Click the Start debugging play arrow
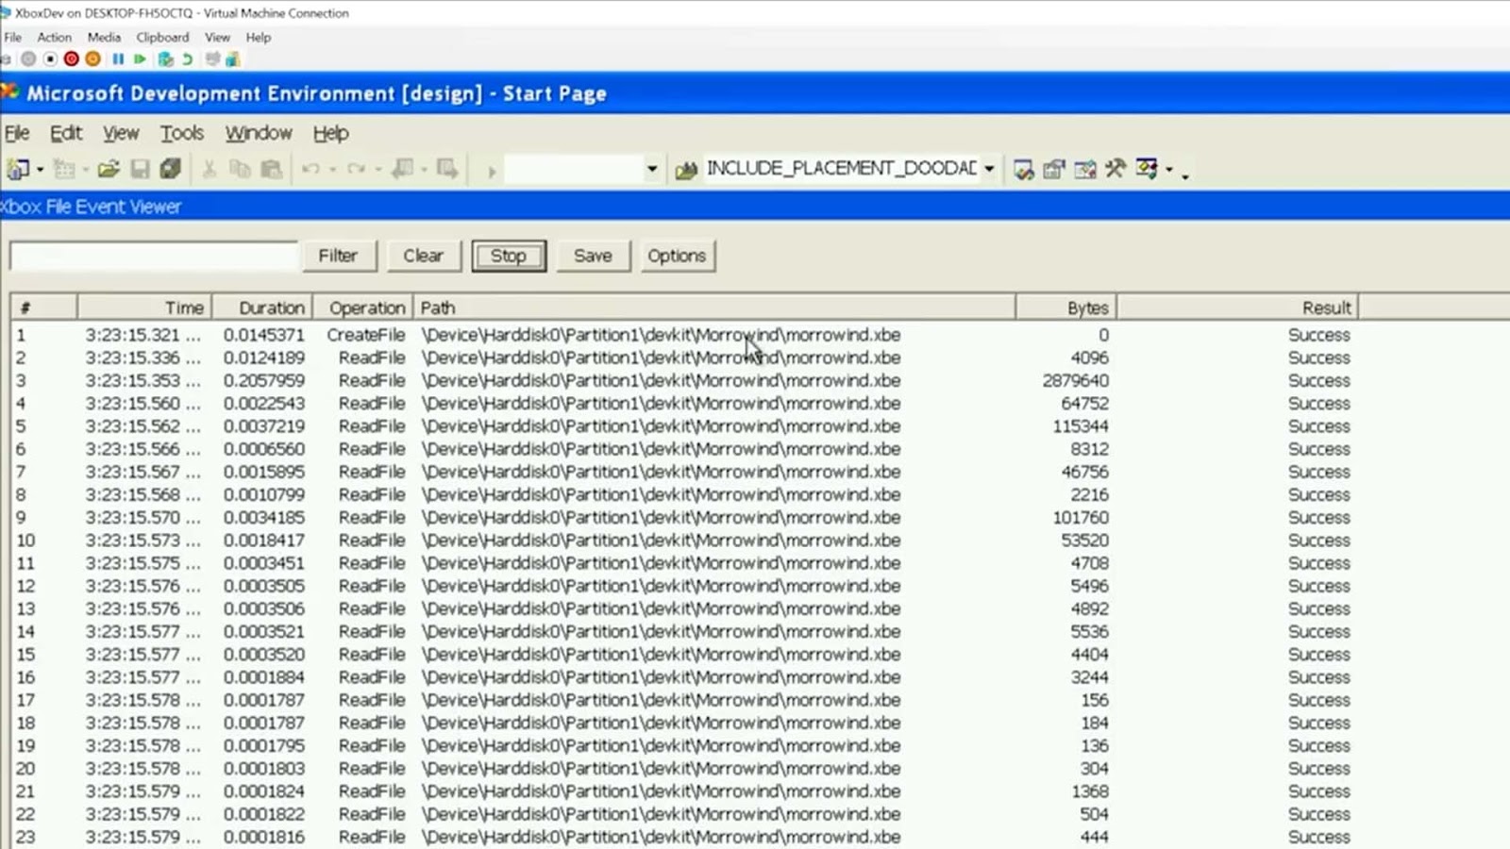 [x=491, y=171]
